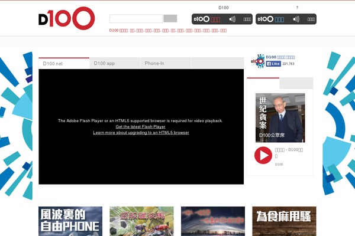The height and width of the screenshot is (236, 355).
Task: Select the gray sidebar tab
Action: click(x=296, y=83)
